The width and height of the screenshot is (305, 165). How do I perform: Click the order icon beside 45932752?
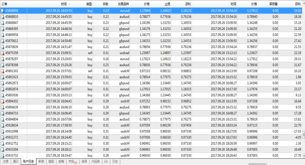[3, 143]
